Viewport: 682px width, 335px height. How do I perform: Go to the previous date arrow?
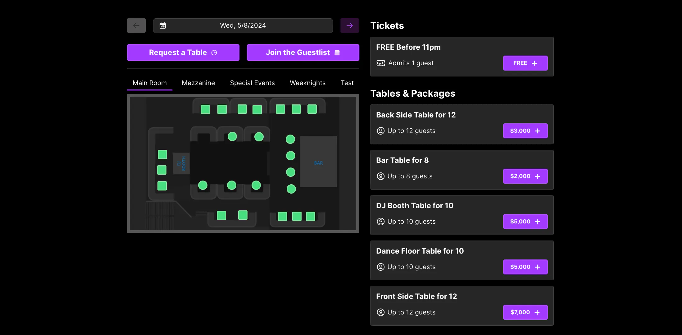pos(136,25)
